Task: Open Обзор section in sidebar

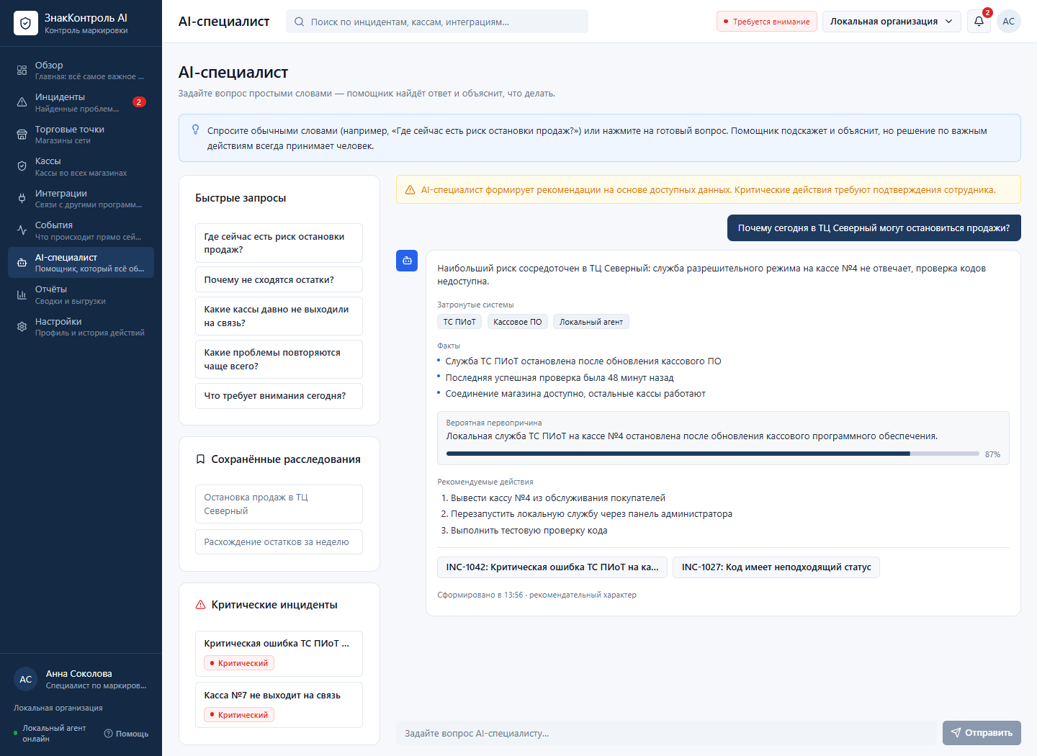Action: pos(81,71)
